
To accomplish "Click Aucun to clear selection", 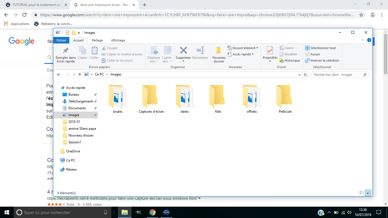I will 312,54.
